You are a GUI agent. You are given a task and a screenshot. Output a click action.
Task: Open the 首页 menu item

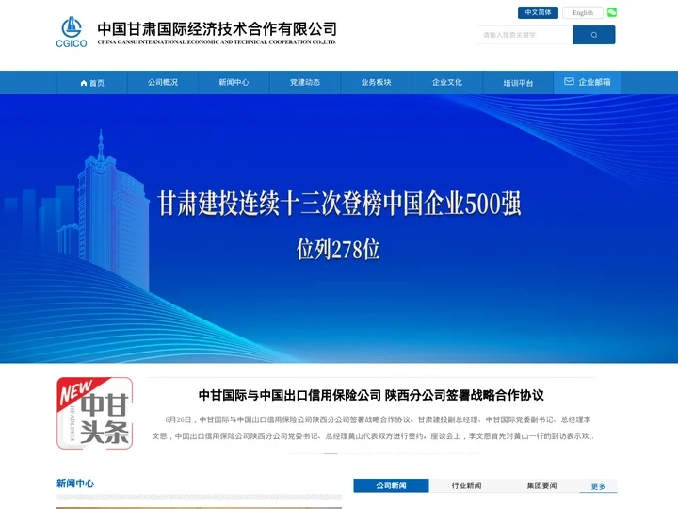92,83
